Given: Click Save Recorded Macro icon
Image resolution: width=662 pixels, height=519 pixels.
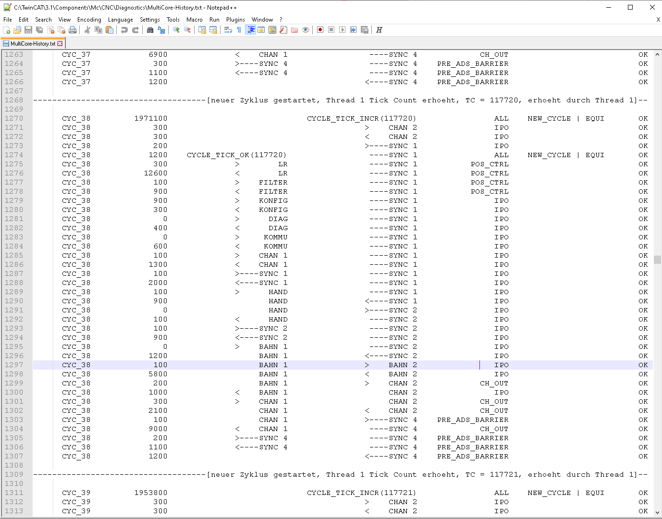Looking at the screenshot, I should (365, 30).
